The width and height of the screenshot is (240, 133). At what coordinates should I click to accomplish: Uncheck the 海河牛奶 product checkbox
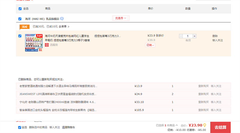tap(20, 36)
